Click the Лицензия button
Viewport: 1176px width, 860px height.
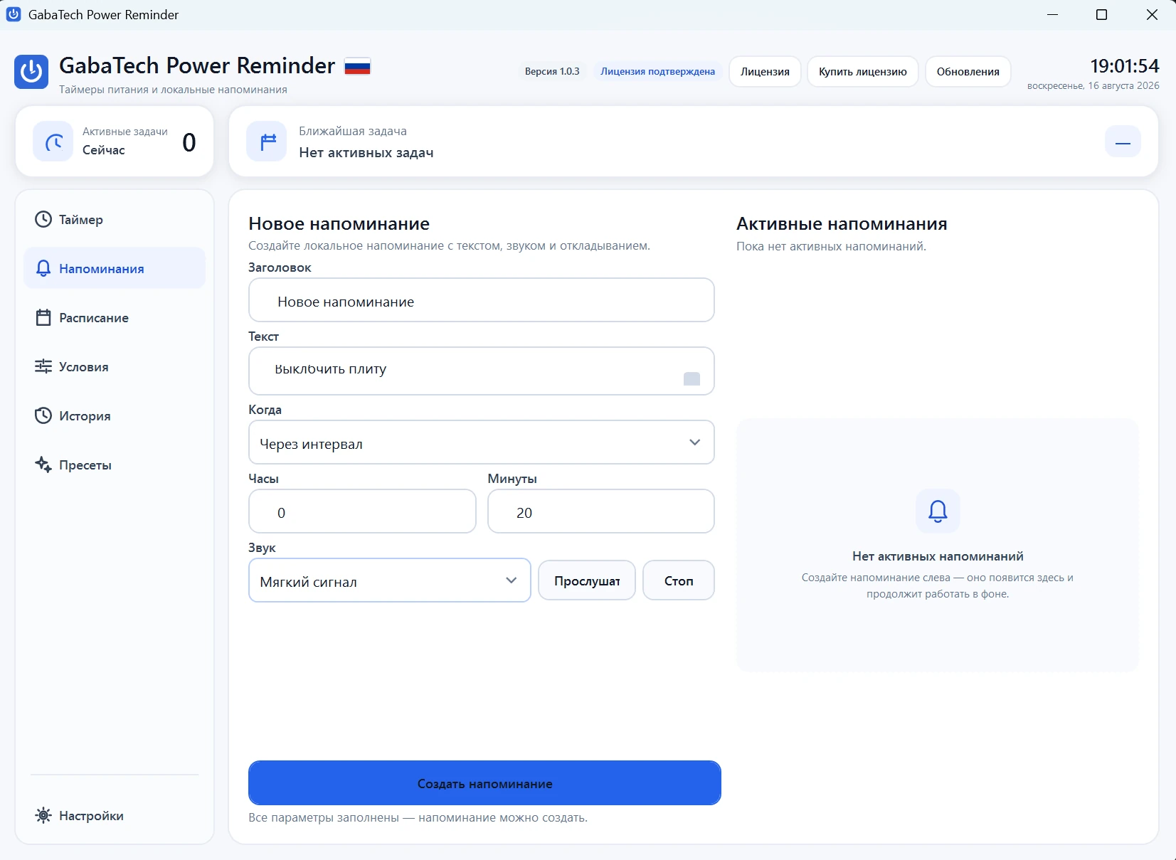tap(765, 71)
